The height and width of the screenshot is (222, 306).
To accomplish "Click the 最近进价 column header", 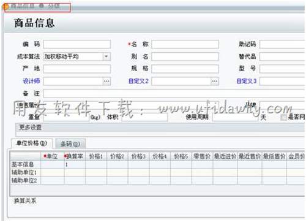I will (225, 156).
